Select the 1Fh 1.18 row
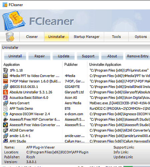The image size is (150, 167). [x=16, y=70]
